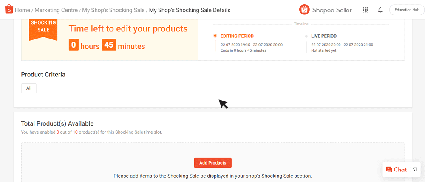Click the Live Period heading
This screenshot has width=425, height=182.
coord(324,36)
